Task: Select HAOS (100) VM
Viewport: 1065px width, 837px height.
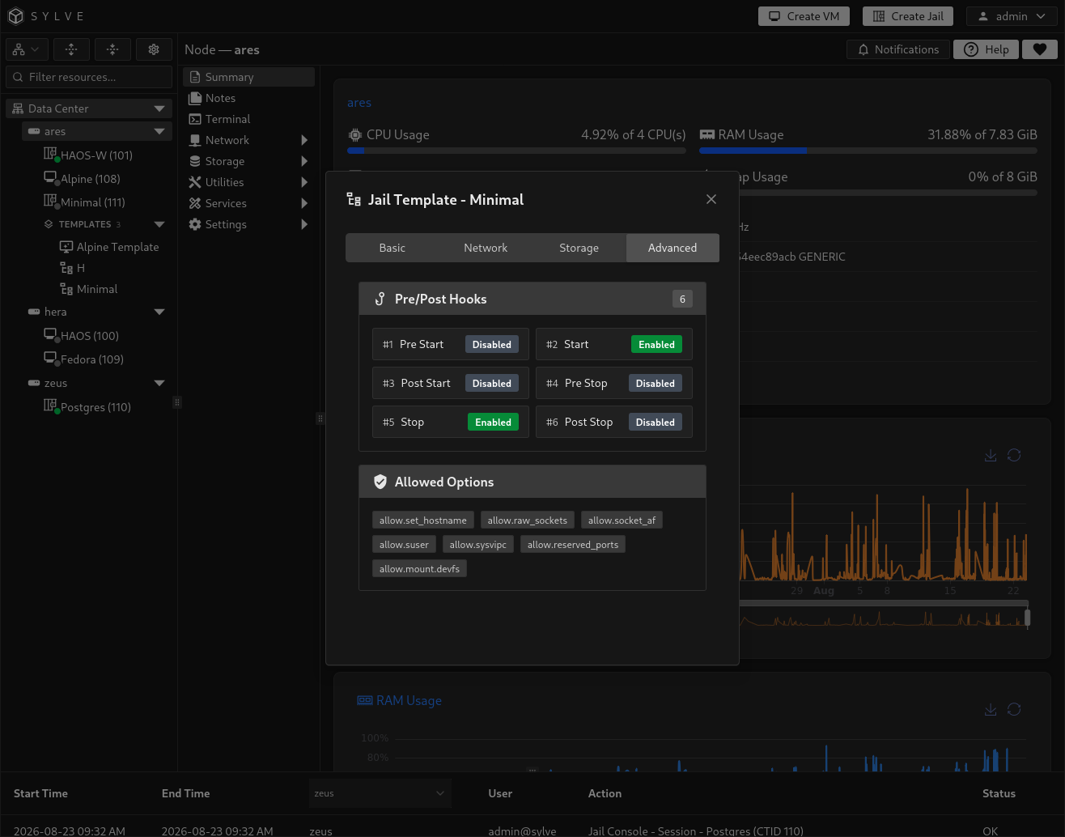Action: pyautogui.click(x=89, y=336)
